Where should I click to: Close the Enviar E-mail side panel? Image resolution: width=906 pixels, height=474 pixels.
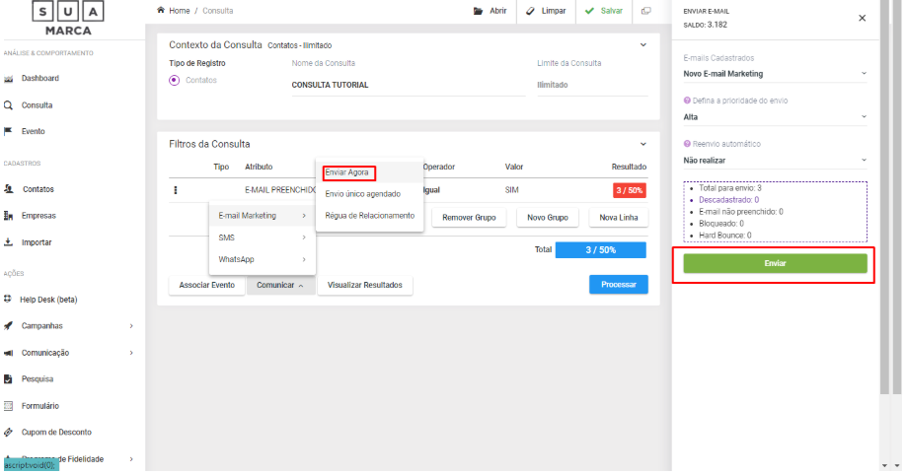point(862,18)
